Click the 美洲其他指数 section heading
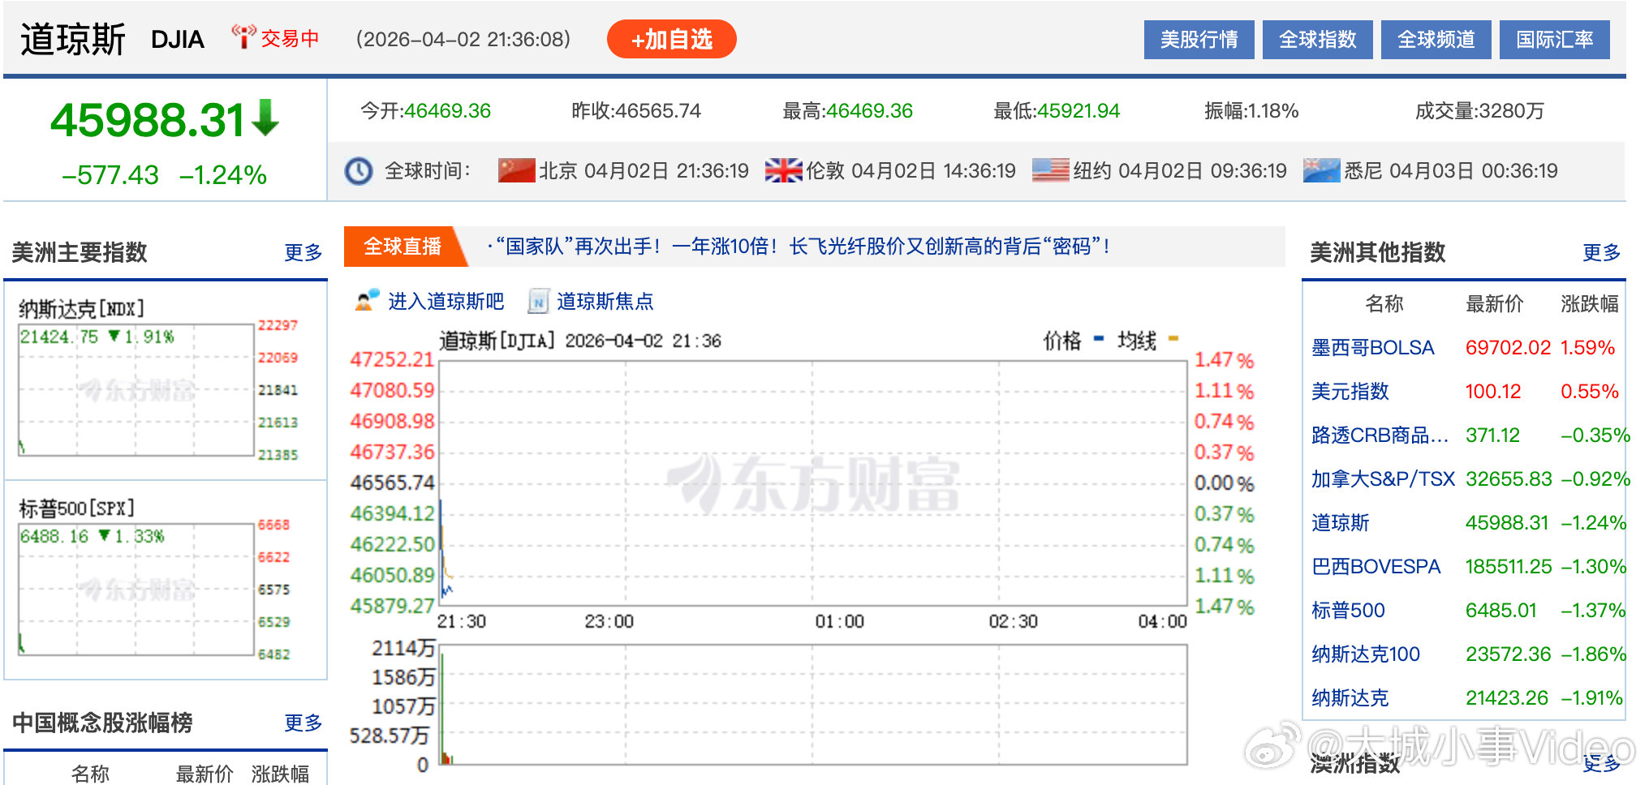 tap(1378, 252)
